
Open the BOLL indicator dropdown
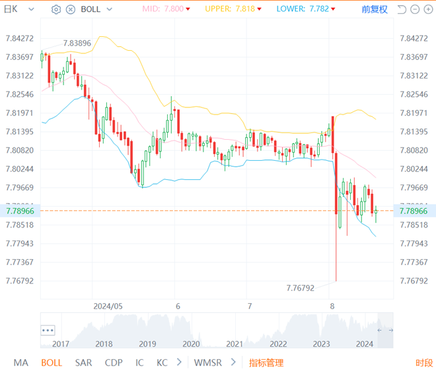coord(109,10)
